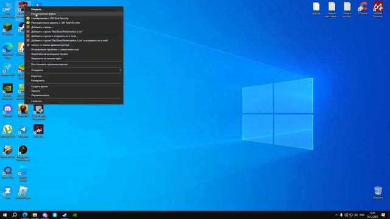The image size is (390, 219).
Task: Select Запуск от имени администратора
Action: [x=74, y=45]
